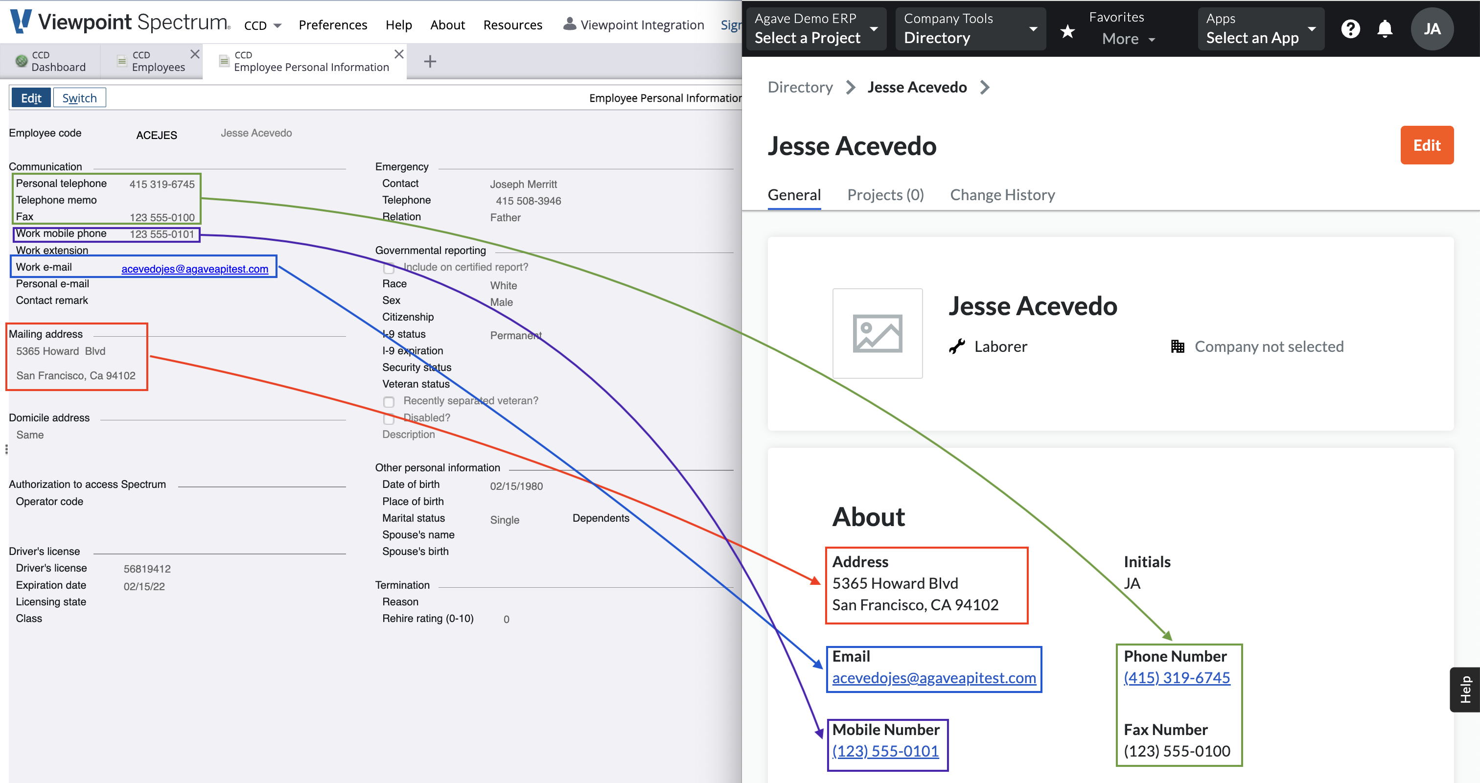Switch to the CCD Dashboard tab
The image size is (1480, 783).
(x=50, y=61)
